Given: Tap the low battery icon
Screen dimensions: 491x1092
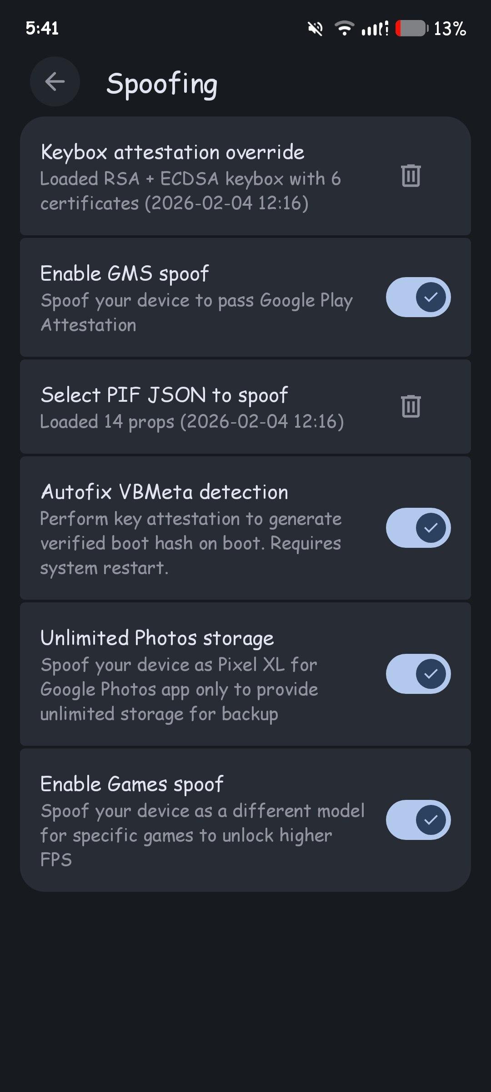Looking at the screenshot, I should tap(411, 29).
